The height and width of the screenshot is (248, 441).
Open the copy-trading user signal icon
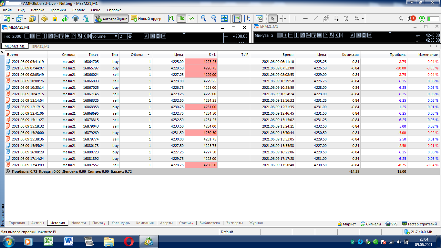click(x=86, y=18)
